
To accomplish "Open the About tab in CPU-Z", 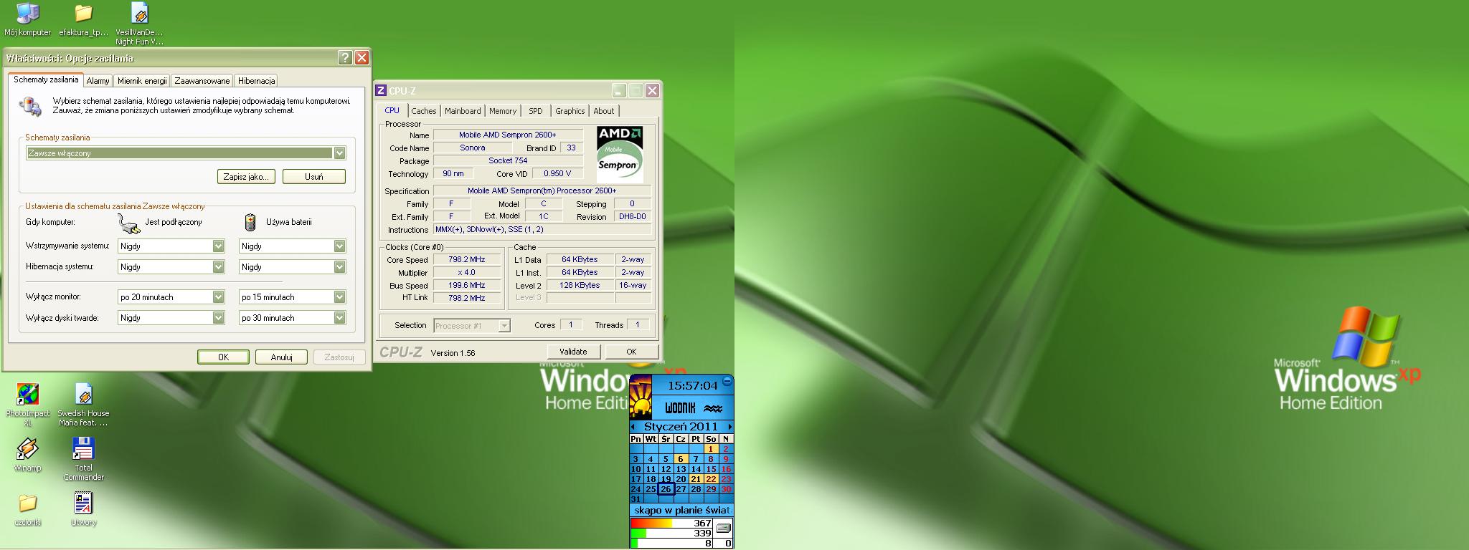I will [604, 111].
